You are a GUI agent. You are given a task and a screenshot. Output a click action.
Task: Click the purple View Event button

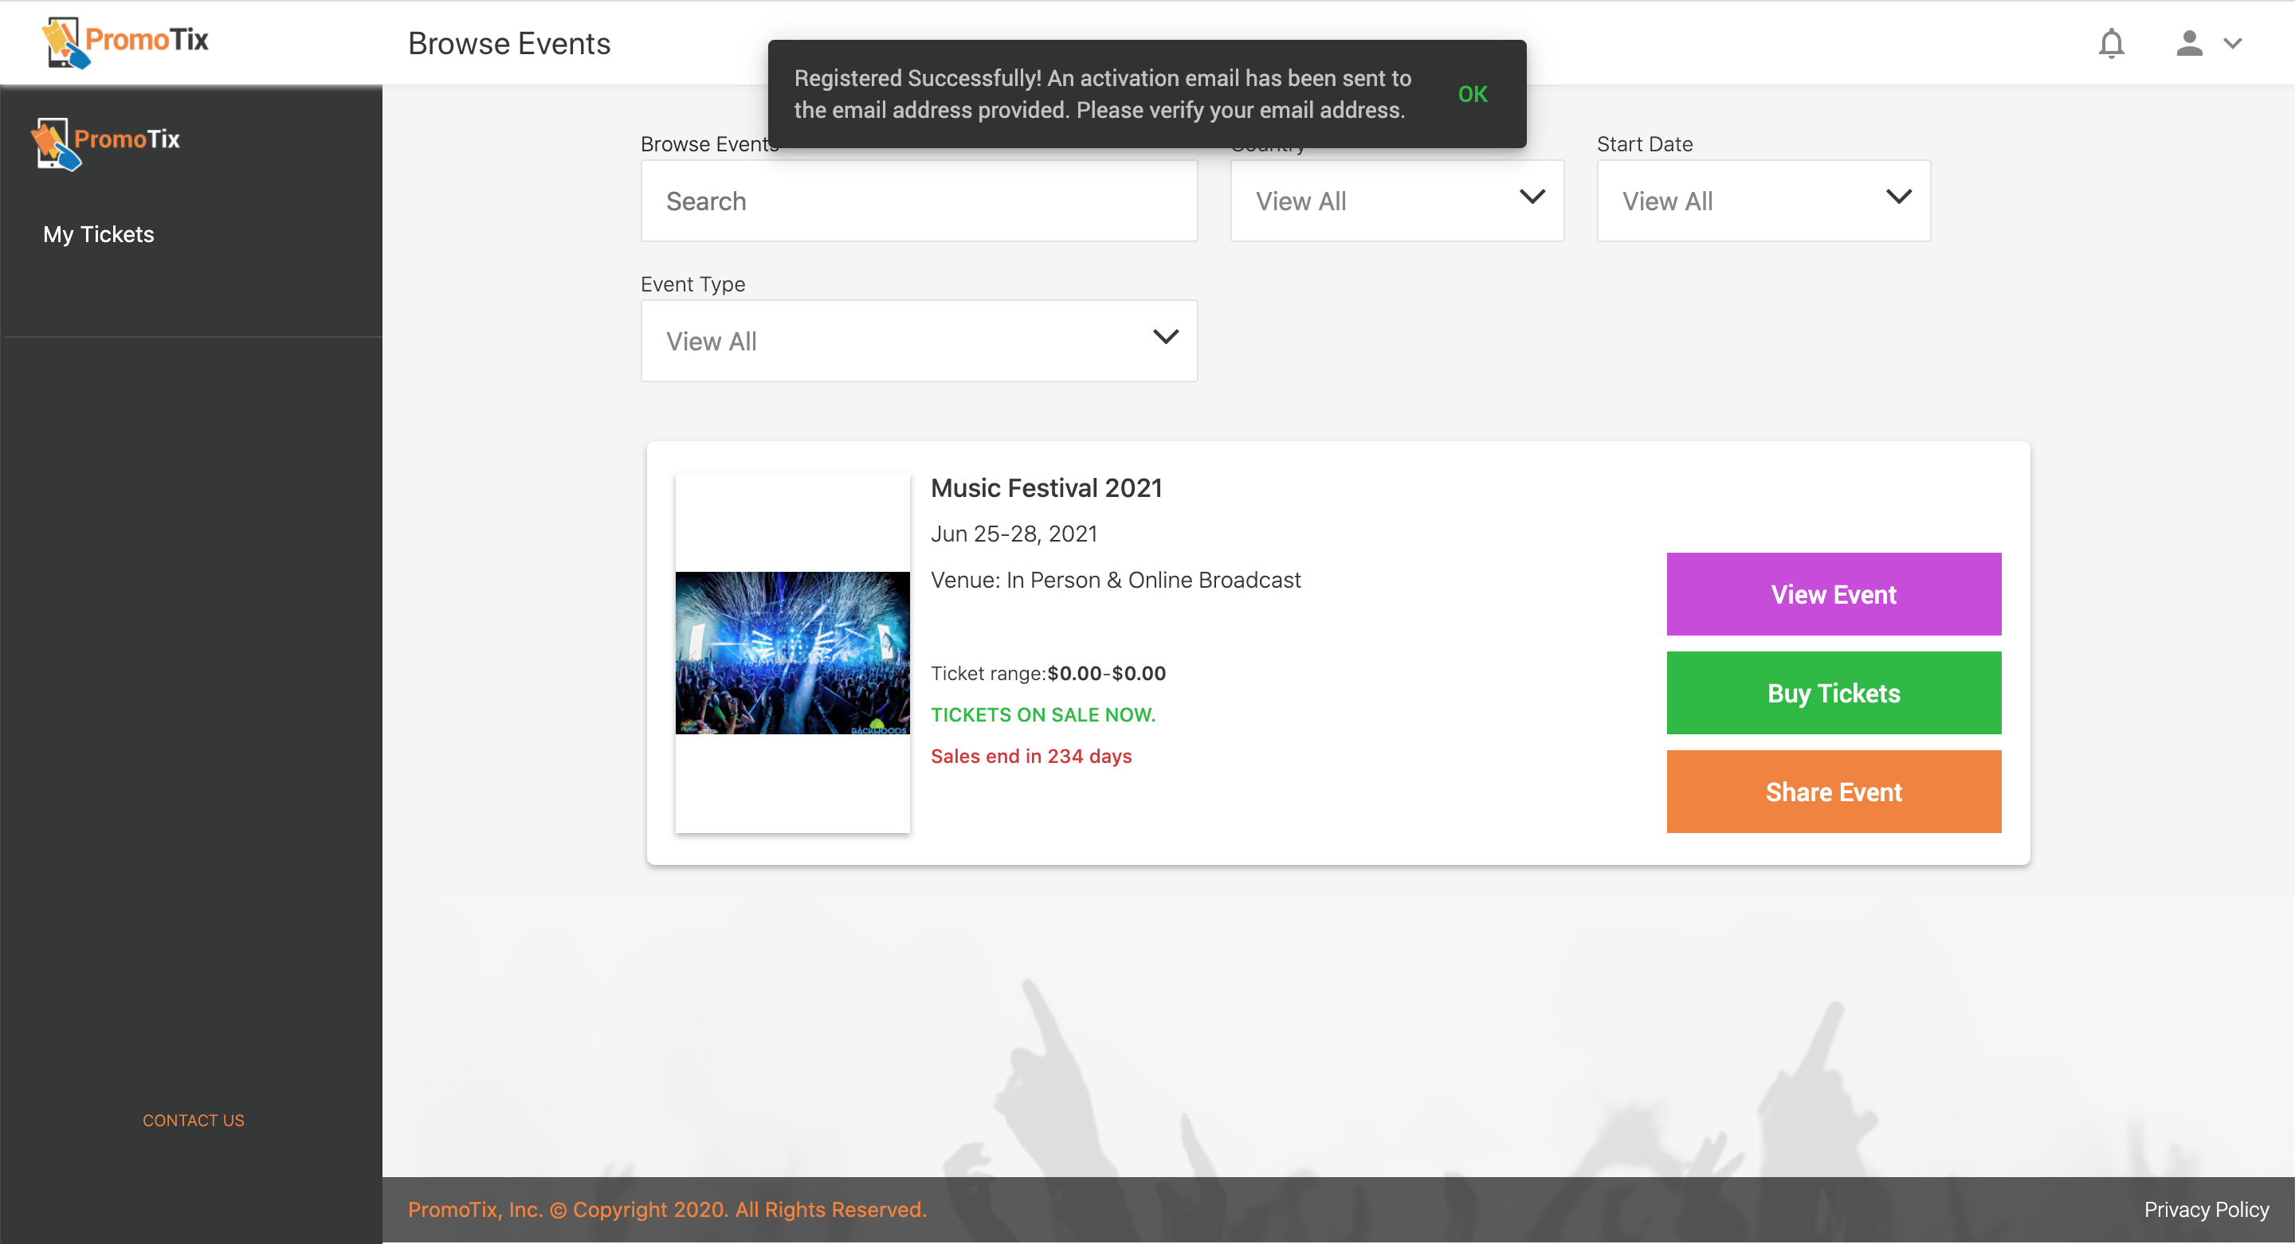[1835, 594]
